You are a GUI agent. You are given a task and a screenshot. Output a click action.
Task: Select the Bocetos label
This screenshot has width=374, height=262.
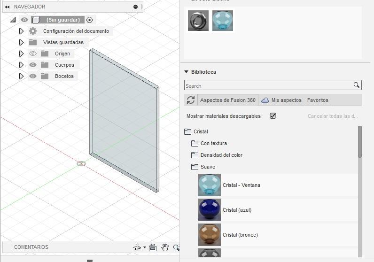[x=64, y=76]
